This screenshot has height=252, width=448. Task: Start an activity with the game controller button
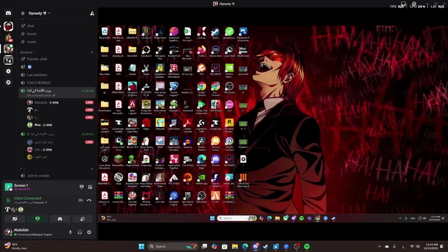60,219
